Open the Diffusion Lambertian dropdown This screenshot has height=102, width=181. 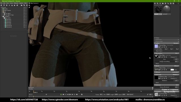pyautogui.click(x=175, y=72)
